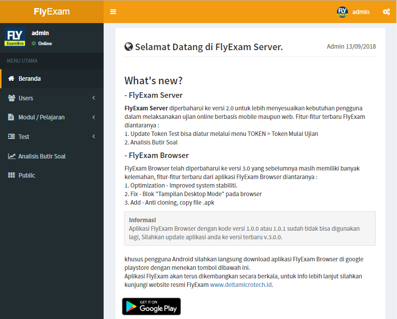The image size is (397, 319).
Task: Click the '- FlyExam Browser' subheading
Action: pyautogui.click(x=157, y=155)
